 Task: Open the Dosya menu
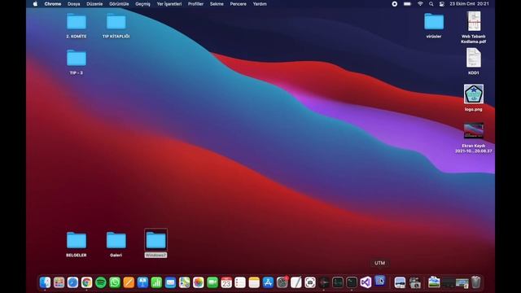pos(74,4)
